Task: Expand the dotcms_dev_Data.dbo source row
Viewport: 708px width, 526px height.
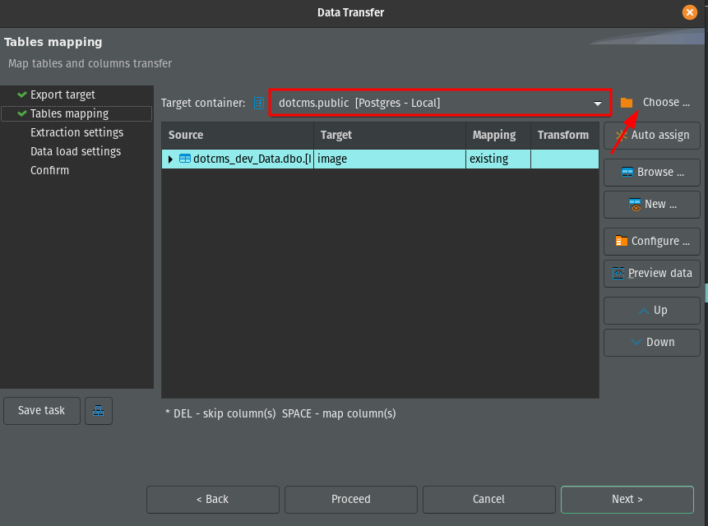Action: click(170, 159)
